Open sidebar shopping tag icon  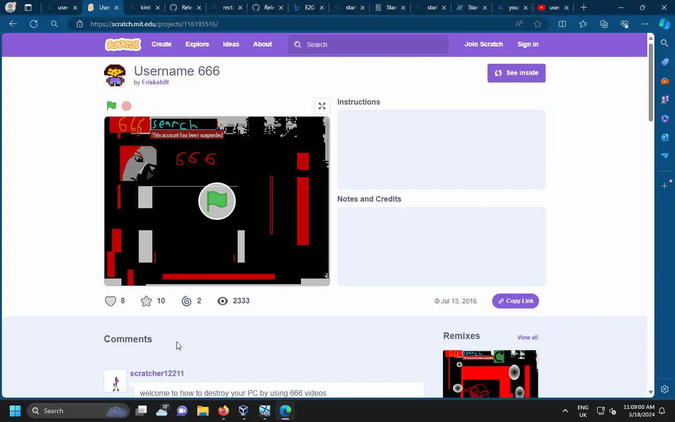click(x=664, y=62)
